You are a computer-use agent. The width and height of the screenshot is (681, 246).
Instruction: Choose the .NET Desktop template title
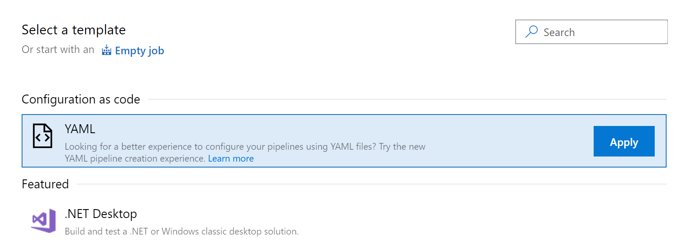point(101,214)
